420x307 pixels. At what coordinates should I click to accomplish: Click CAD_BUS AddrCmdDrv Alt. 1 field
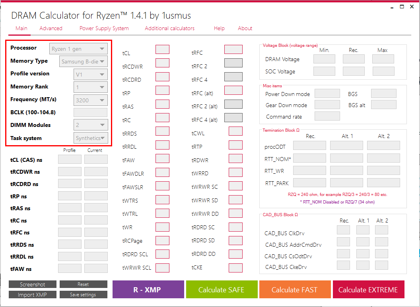(x=363, y=242)
